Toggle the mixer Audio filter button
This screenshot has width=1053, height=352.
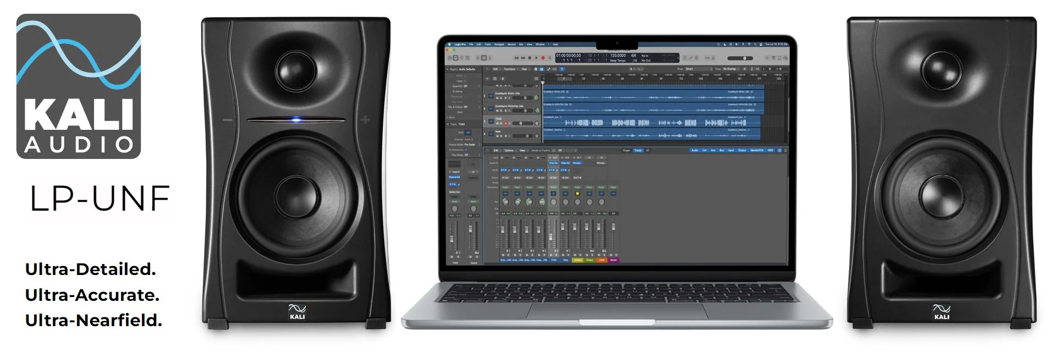coord(694,150)
